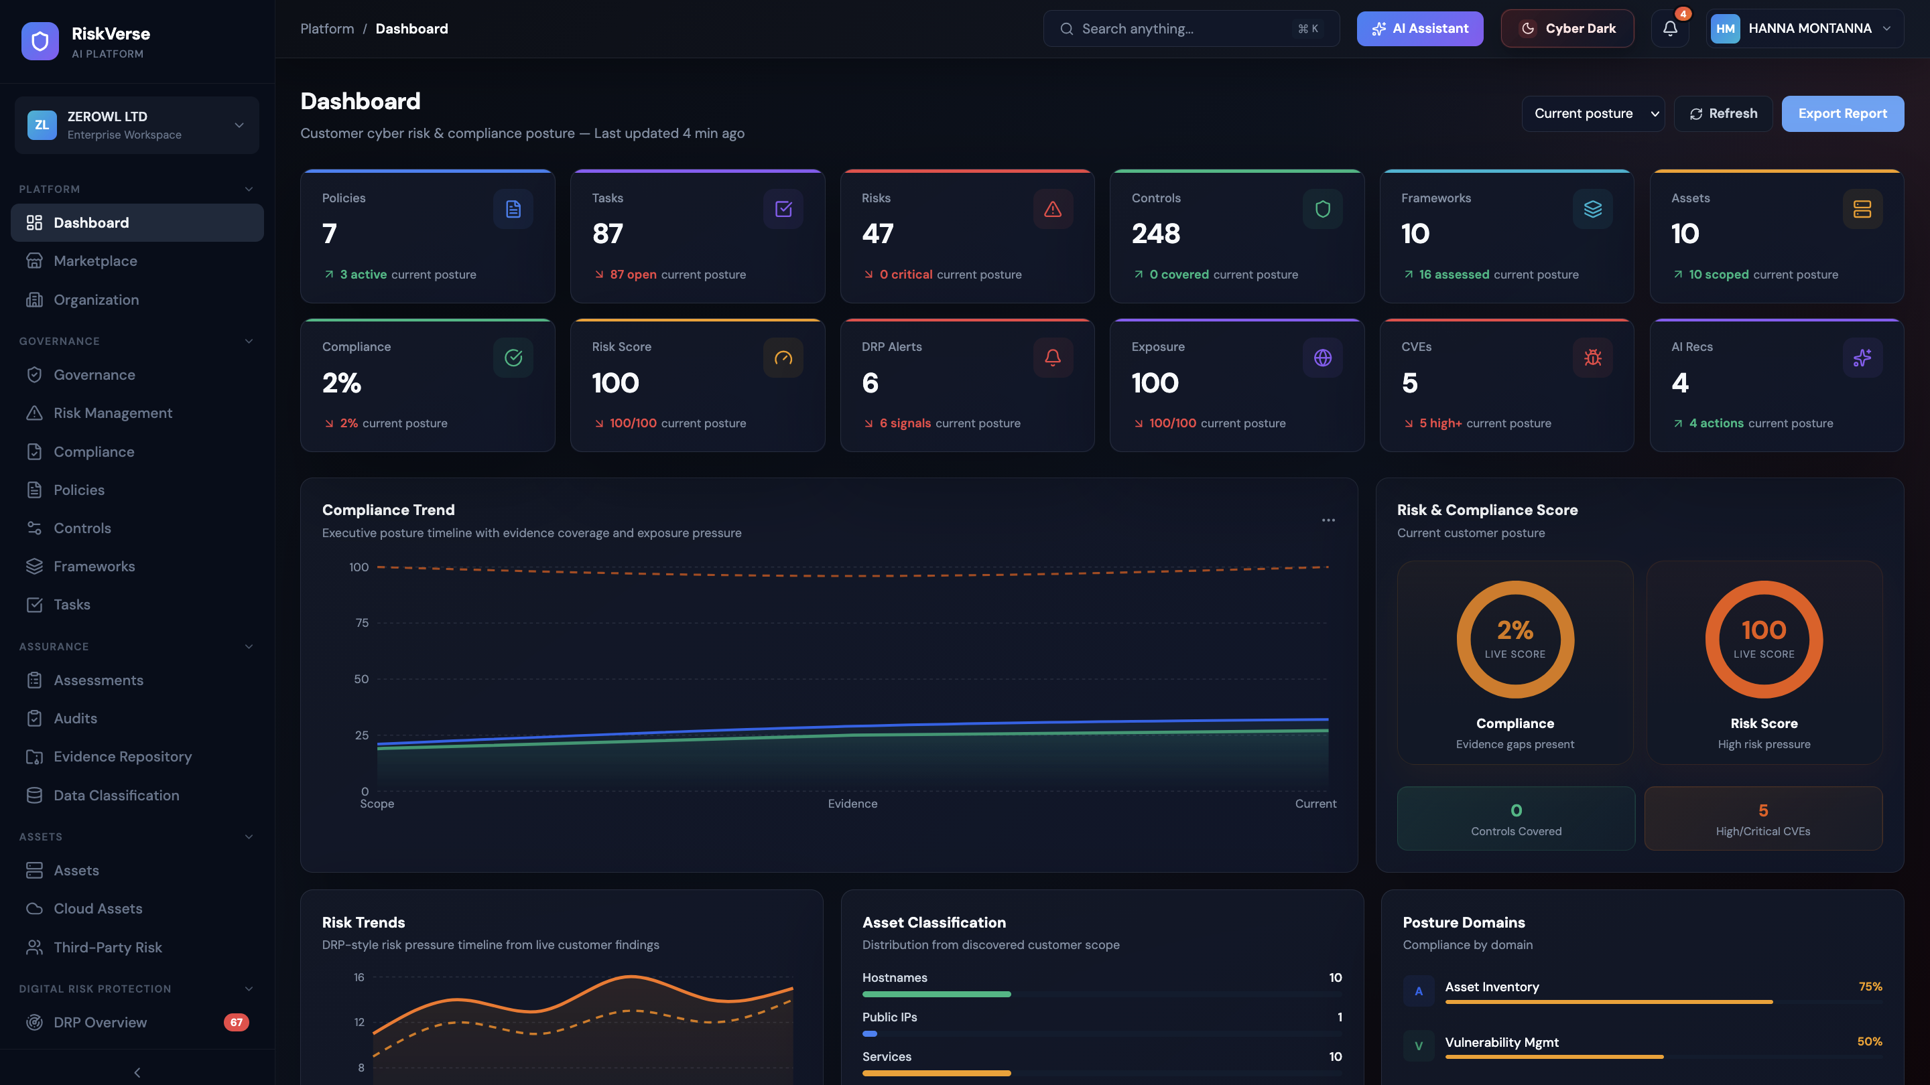Open Assessments in the sidebar

[137, 680]
